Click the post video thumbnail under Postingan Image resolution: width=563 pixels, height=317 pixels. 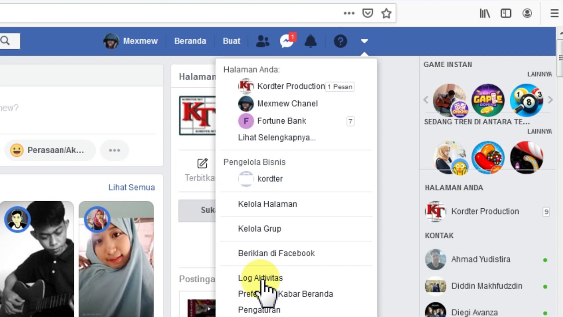point(201,308)
